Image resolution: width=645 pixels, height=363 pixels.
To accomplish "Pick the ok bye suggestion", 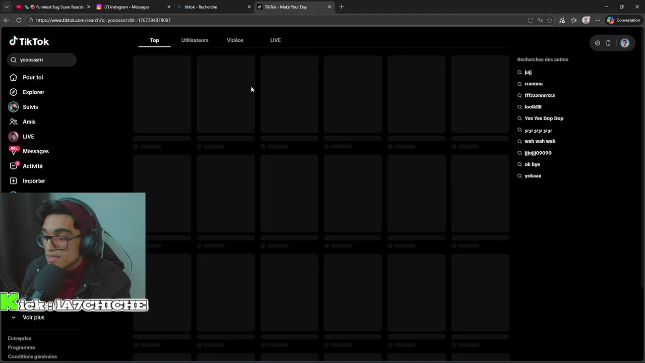I will click(532, 164).
